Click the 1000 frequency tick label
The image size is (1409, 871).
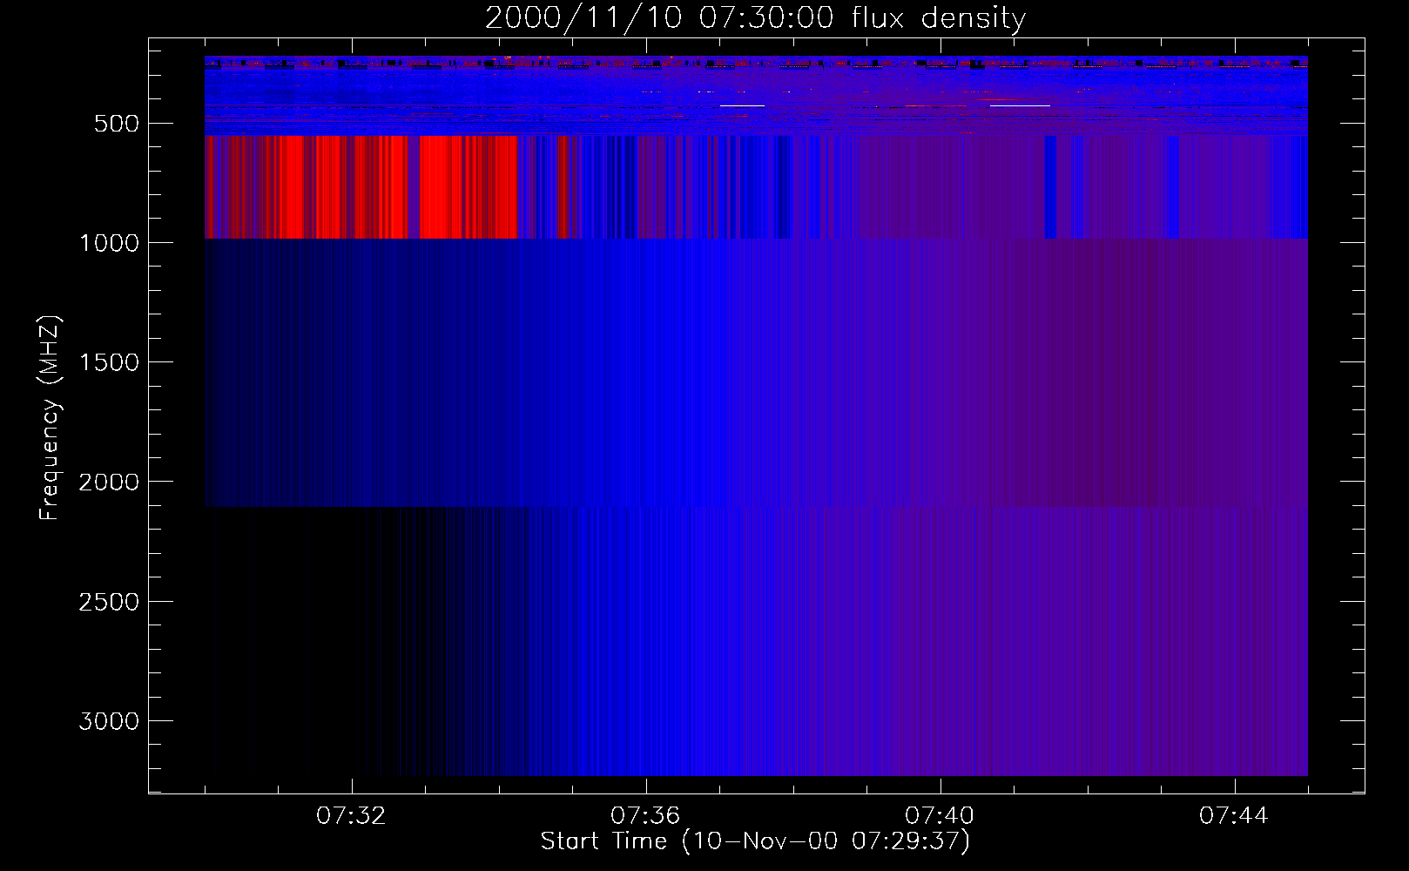[x=109, y=243]
